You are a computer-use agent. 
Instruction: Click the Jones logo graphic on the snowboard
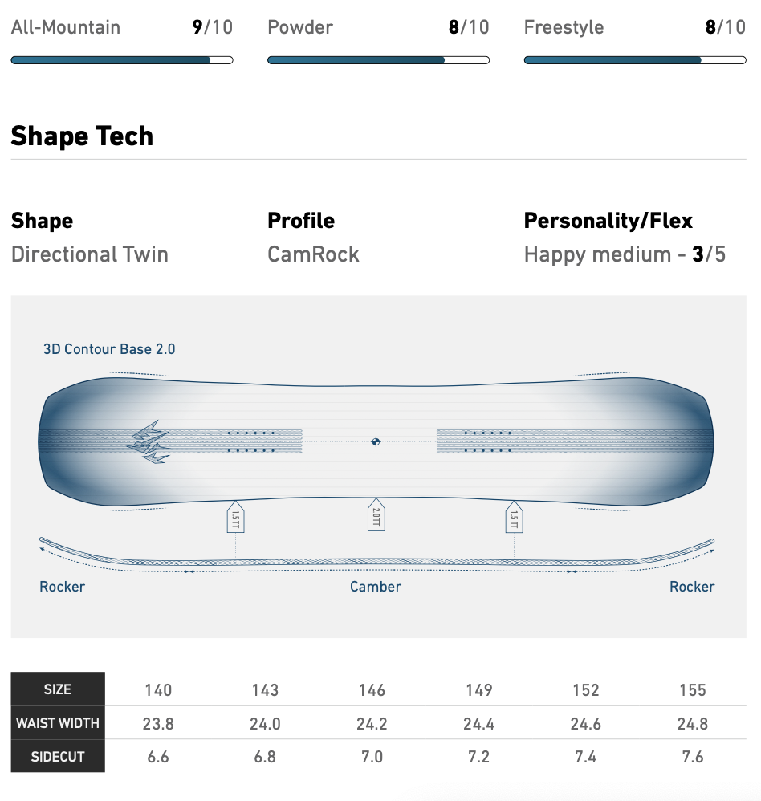coord(149,442)
